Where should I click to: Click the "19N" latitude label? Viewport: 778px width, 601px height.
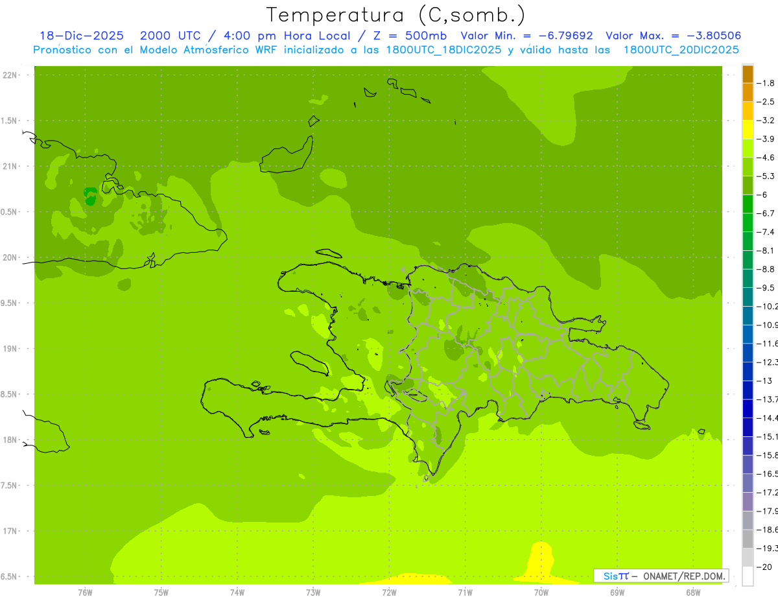click(x=10, y=349)
